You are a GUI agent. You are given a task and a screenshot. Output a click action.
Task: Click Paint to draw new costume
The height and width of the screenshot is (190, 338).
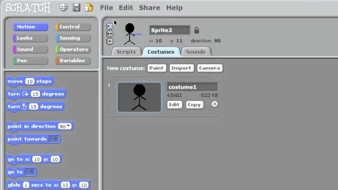click(x=156, y=68)
